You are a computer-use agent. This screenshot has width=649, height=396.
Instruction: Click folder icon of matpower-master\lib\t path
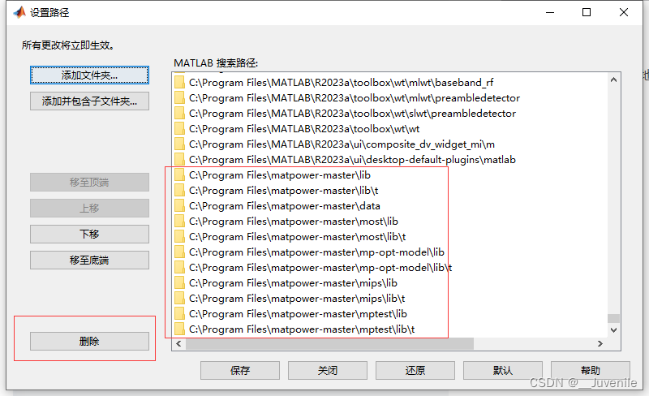tap(179, 190)
